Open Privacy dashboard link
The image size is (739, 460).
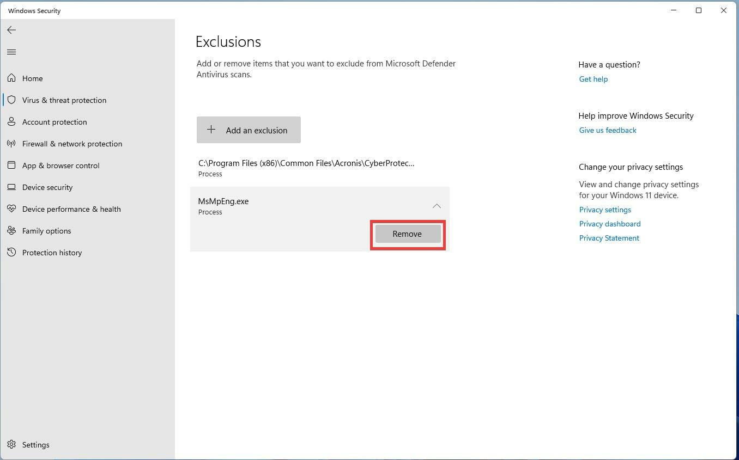610,224
